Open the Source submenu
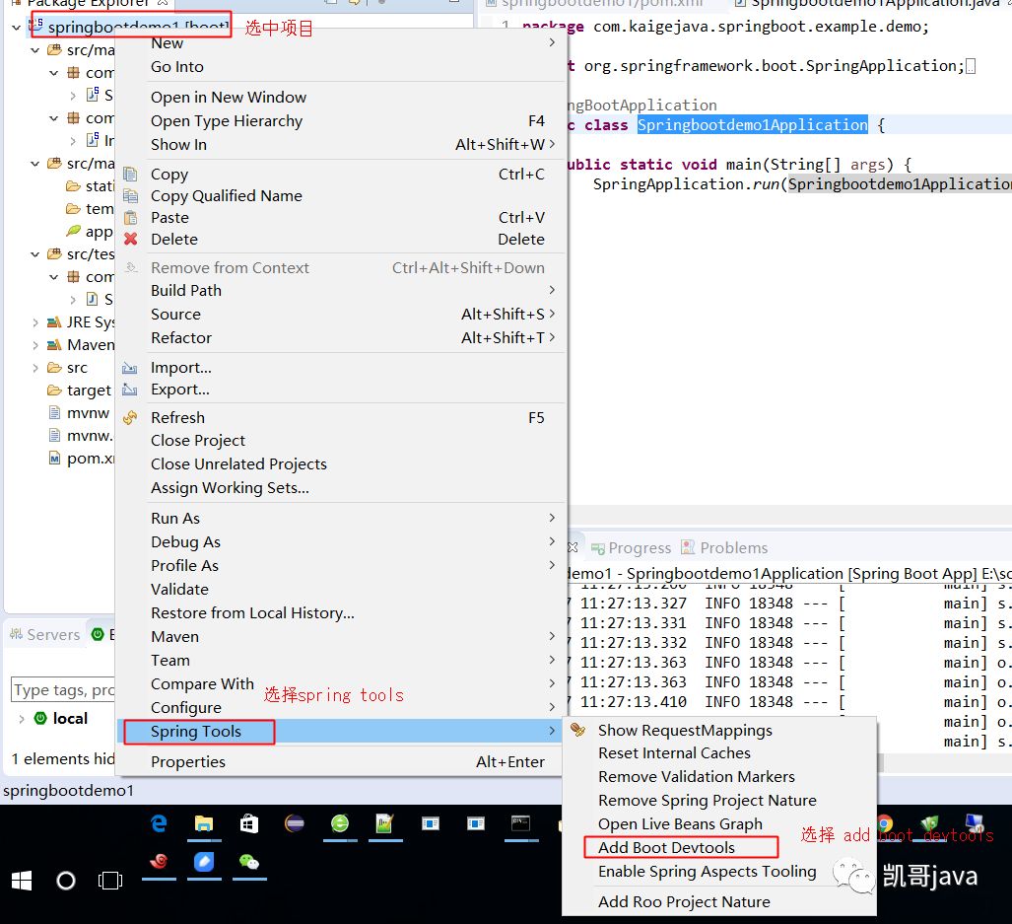 pyautogui.click(x=175, y=314)
